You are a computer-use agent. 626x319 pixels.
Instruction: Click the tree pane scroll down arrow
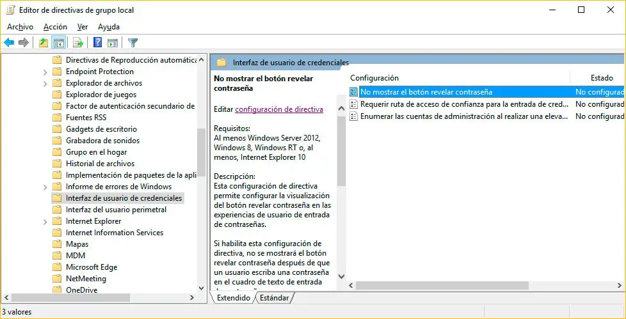[x=202, y=288]
